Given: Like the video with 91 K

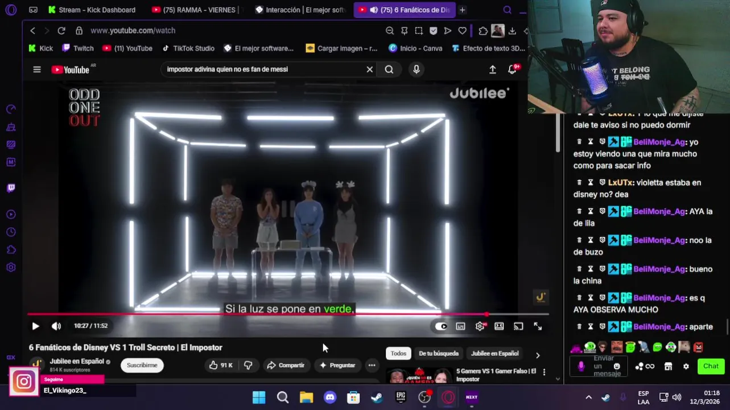Looking at the screenshot, I should [221, 365].
